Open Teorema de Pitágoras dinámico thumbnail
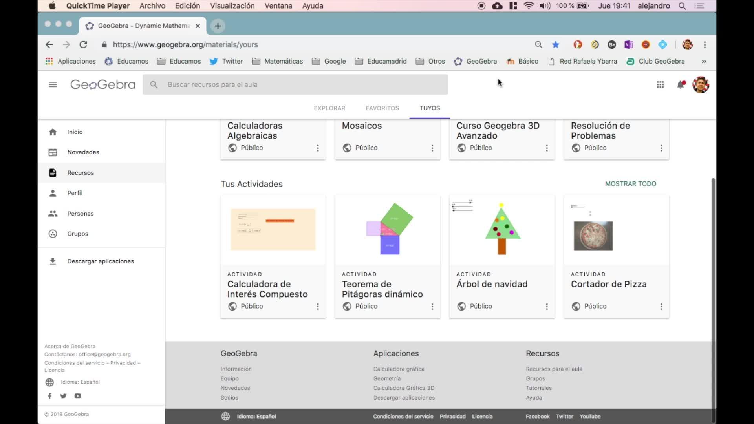This screenshot has height=424, width=754. coord(387,230)
